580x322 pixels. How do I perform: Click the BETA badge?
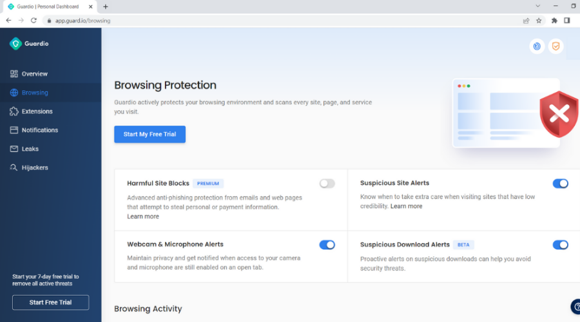[x=463, y=245]
